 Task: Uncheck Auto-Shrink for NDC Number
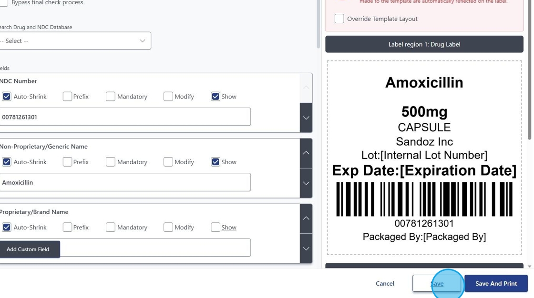coord(7,96)
